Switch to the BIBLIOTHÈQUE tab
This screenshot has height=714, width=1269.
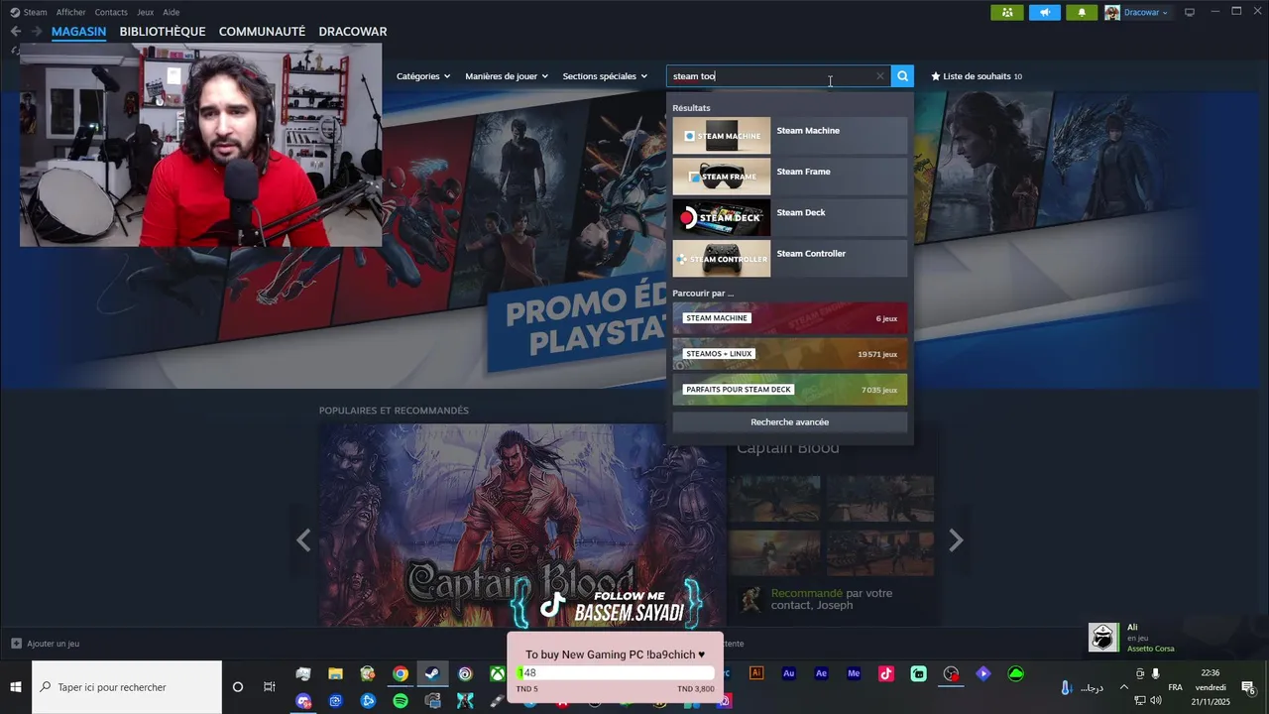(x=163, y=32)
